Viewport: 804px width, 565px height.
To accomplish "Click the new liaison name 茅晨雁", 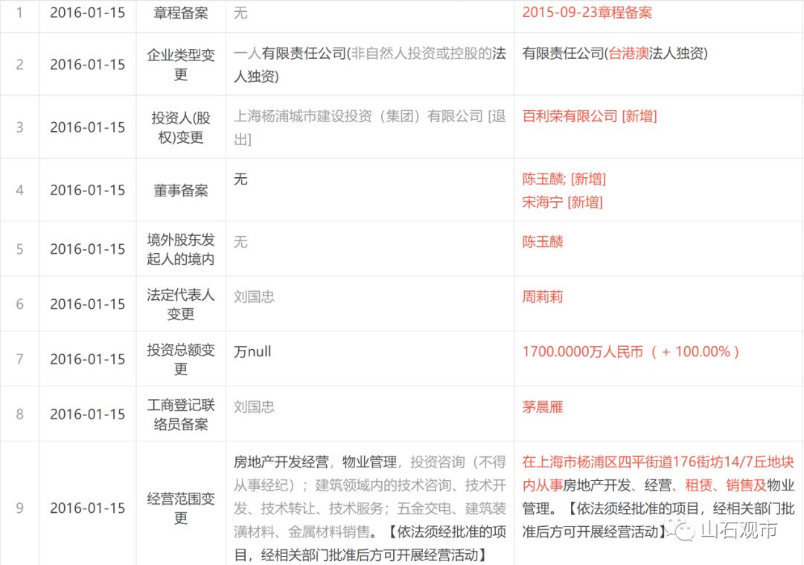I will 543,407.
